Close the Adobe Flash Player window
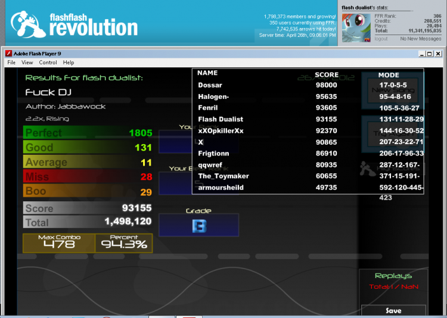447x318 pixels. 438,54
